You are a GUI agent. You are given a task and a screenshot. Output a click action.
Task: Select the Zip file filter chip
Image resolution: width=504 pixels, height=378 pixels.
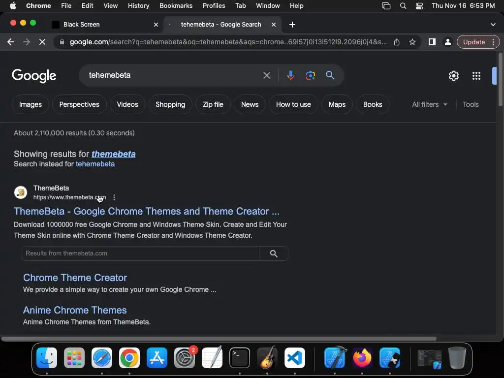(x=213, y=104)
